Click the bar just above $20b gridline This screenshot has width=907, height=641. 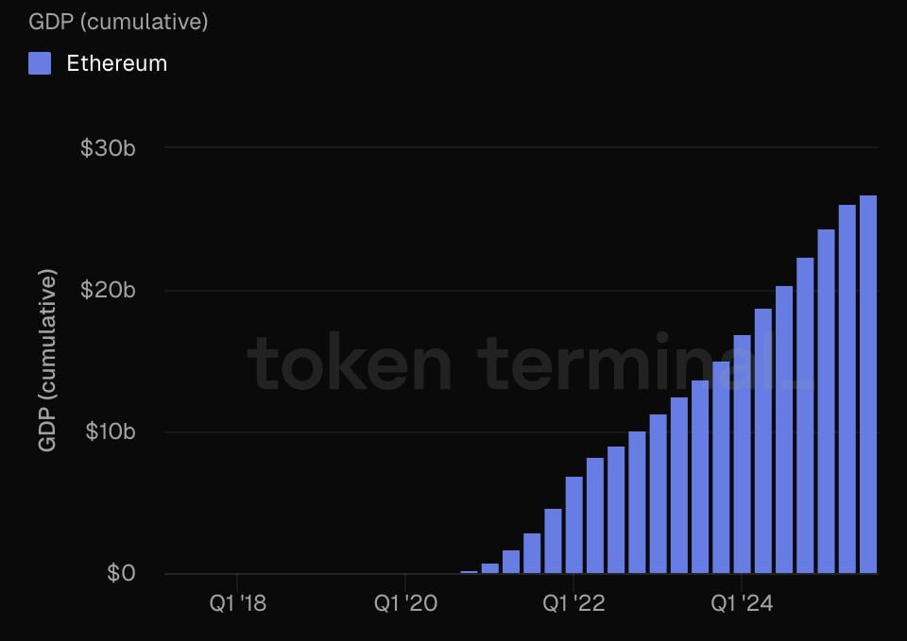784,430
